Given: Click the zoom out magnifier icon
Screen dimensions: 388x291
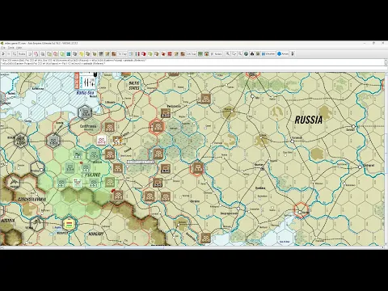Looking at the screenshot, I should point(240,54).
